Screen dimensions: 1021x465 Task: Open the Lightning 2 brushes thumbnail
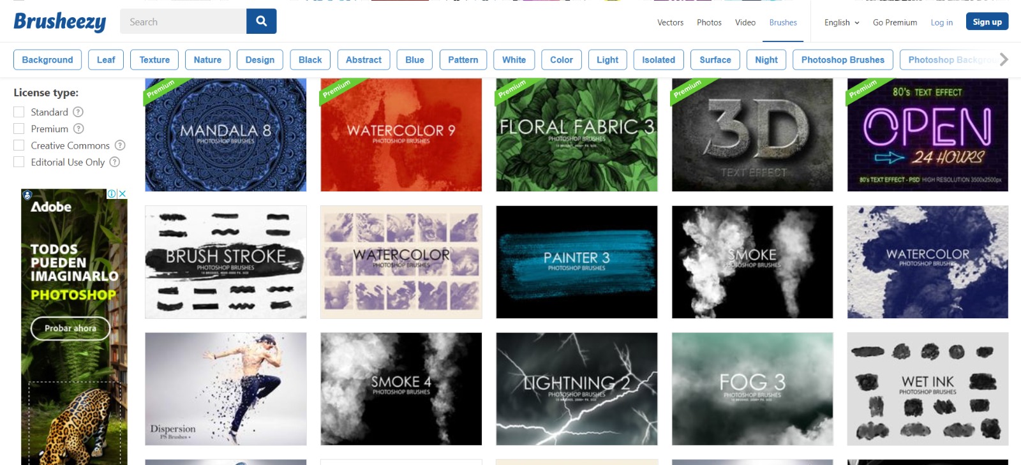click(576, 388)
